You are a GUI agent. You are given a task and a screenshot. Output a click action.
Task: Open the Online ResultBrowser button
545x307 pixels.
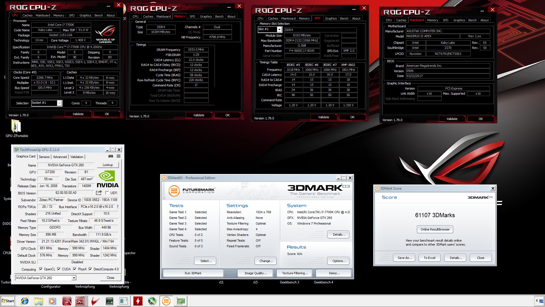435,229
